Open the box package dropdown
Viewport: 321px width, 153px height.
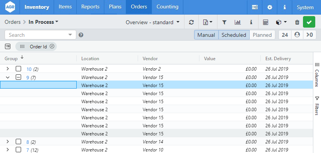pos(281,22)
